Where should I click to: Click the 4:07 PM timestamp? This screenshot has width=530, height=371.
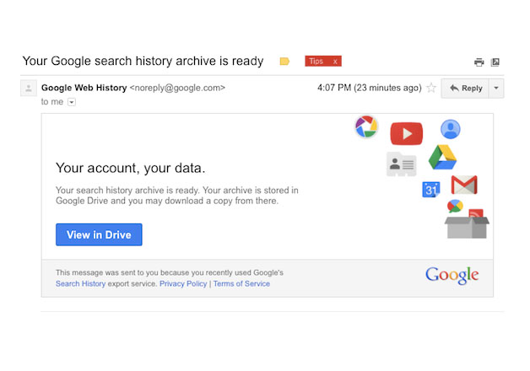tap(370, 88)
